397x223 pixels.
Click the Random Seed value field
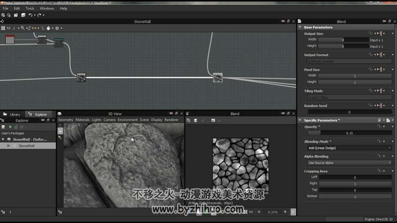349,112
